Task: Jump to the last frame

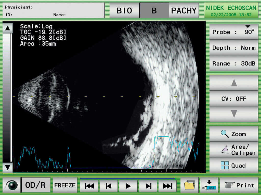Action: pos(167,186)
